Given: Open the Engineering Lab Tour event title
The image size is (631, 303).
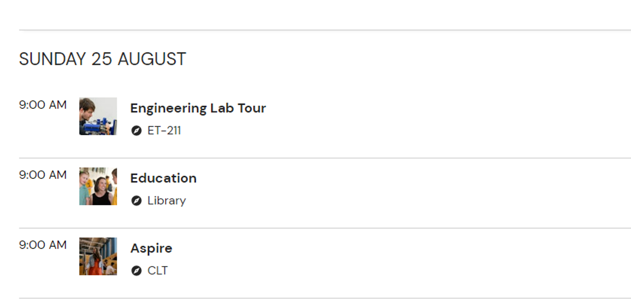Looking at the screenshot, I should 198,108.
